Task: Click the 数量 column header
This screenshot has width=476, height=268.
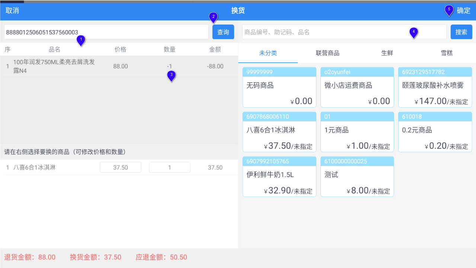Action: (170, 49)
